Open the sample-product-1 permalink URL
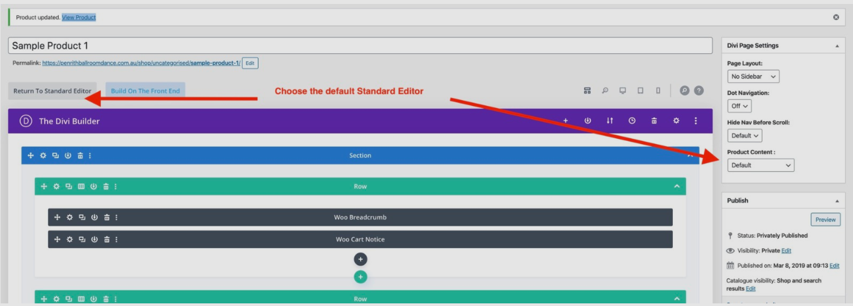 [141, 63]
